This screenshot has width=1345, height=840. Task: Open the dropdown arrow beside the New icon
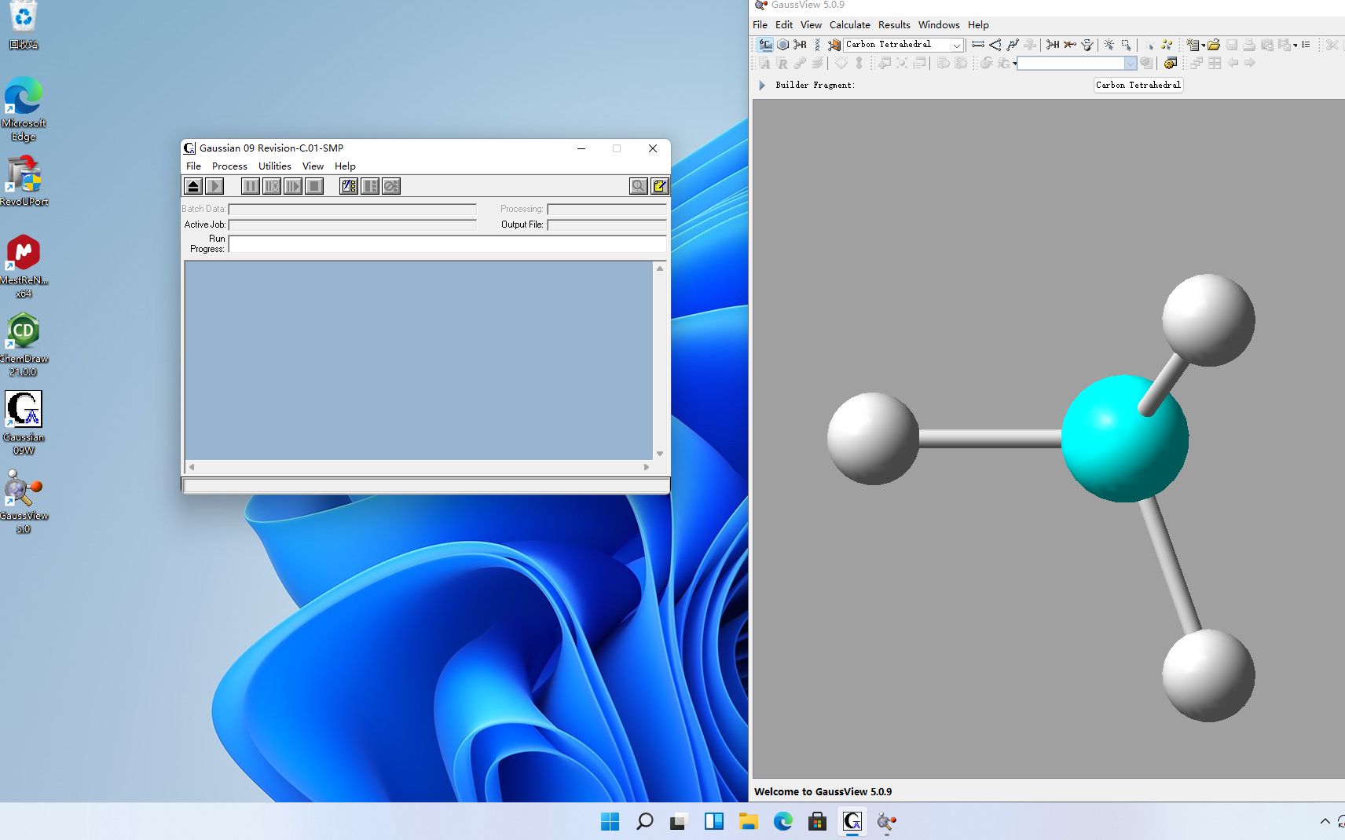coord(1203,46)
